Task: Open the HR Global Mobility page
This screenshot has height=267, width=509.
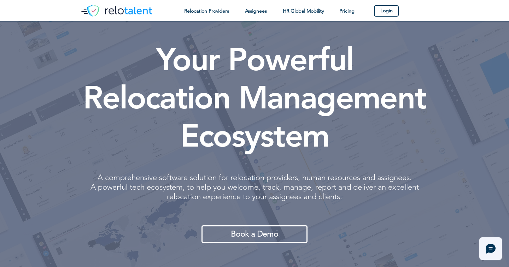Action: point(303,11)
